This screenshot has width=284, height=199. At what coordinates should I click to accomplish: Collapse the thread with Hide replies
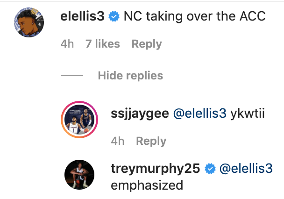point(130,76)
